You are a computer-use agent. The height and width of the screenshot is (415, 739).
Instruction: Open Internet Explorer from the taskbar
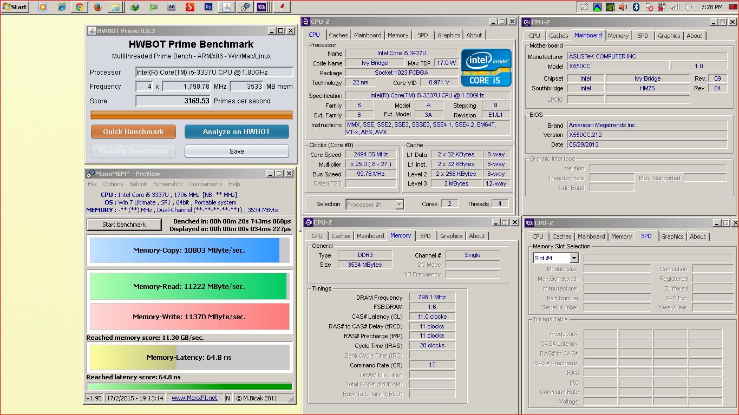click(61, 7)
